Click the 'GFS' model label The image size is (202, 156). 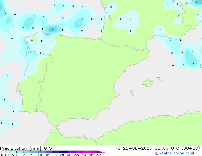coord(48,148)
